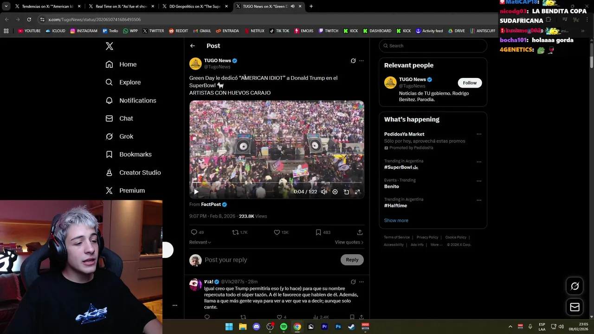Open more options for Benito trend

point(479,181)
